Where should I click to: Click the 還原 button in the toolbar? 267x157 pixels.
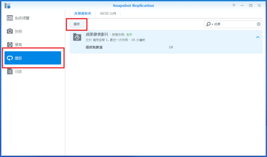77,24
